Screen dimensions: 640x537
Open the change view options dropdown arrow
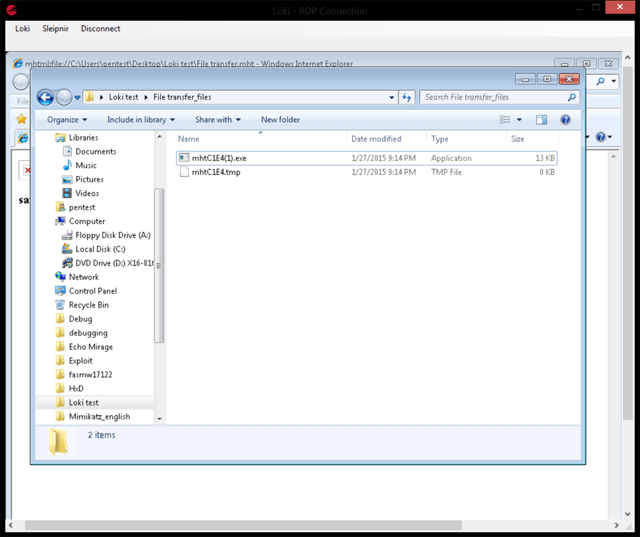[x=519, y=120]
